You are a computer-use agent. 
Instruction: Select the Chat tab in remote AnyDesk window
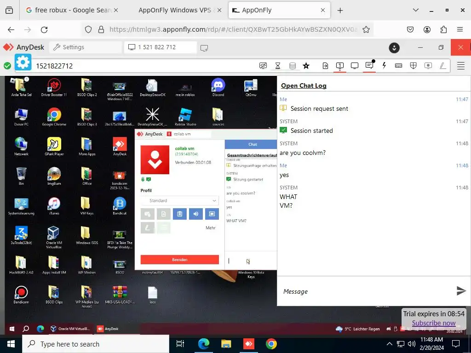[x=253, y=144]
